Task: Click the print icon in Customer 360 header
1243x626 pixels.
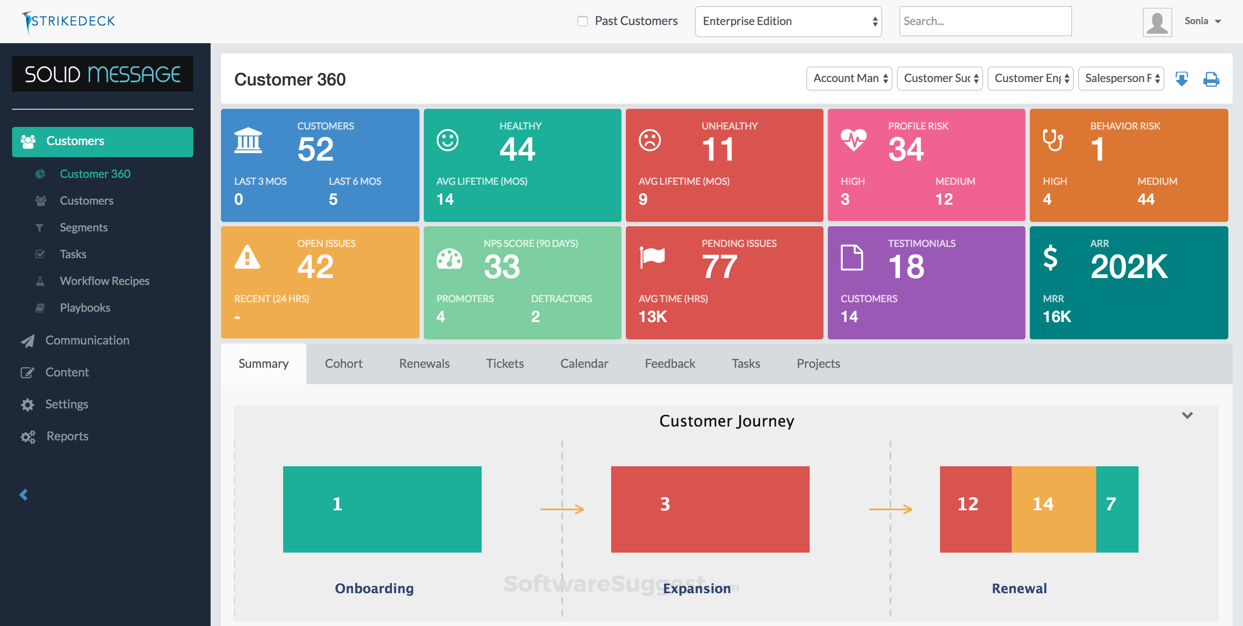Action: click(x=1211, y=79)
